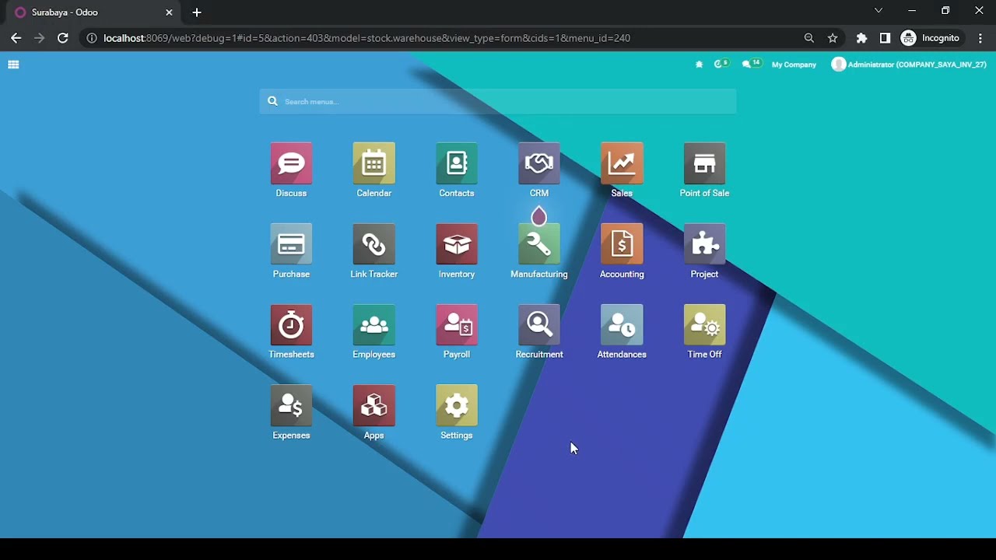The height and width of the screenshot is (560, 996).
Task: Click the localhost address bar URL
Action: coord(366,38)
